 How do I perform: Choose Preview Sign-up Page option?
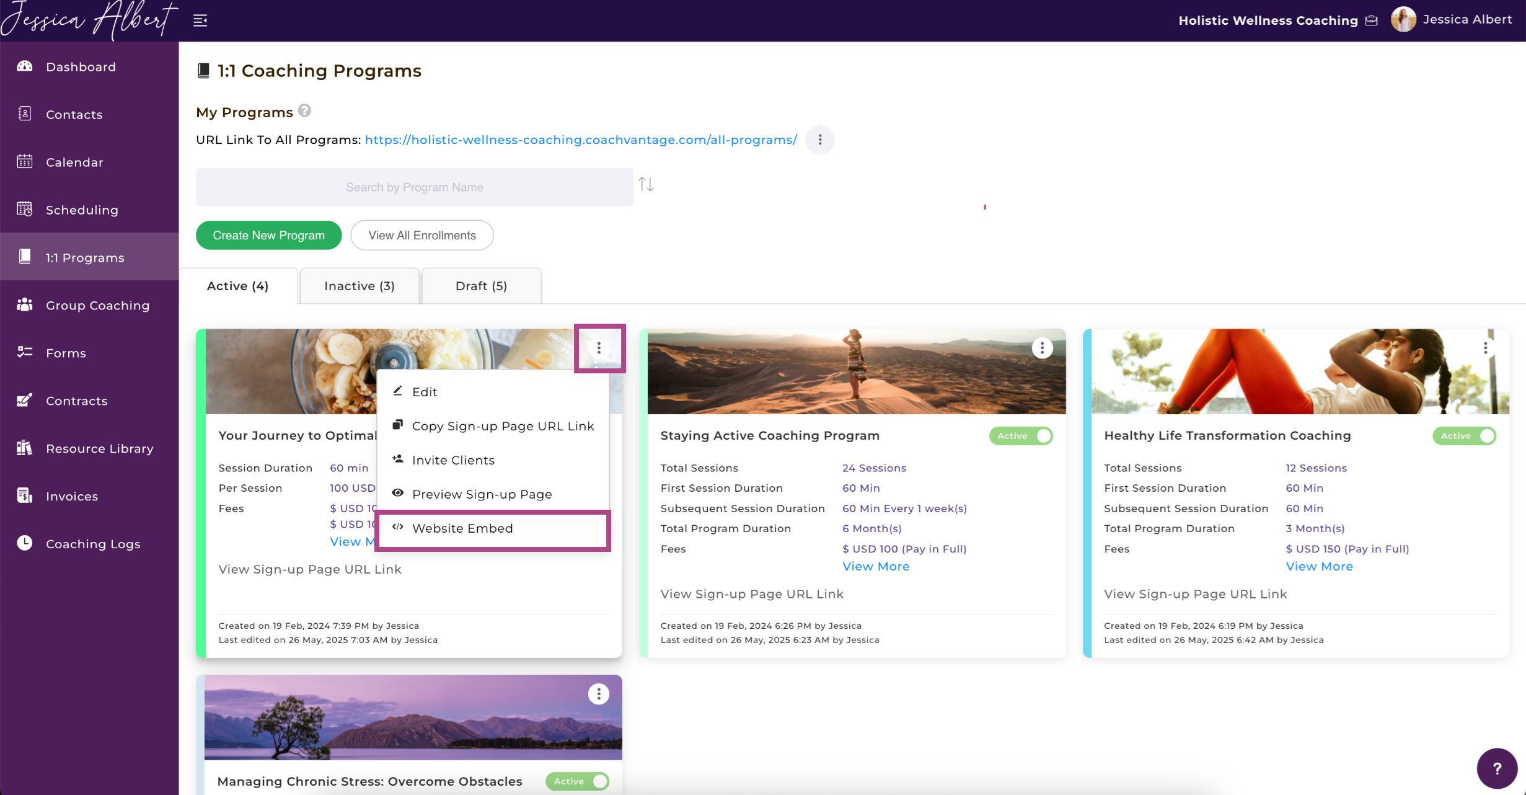[x=493, y=494]
